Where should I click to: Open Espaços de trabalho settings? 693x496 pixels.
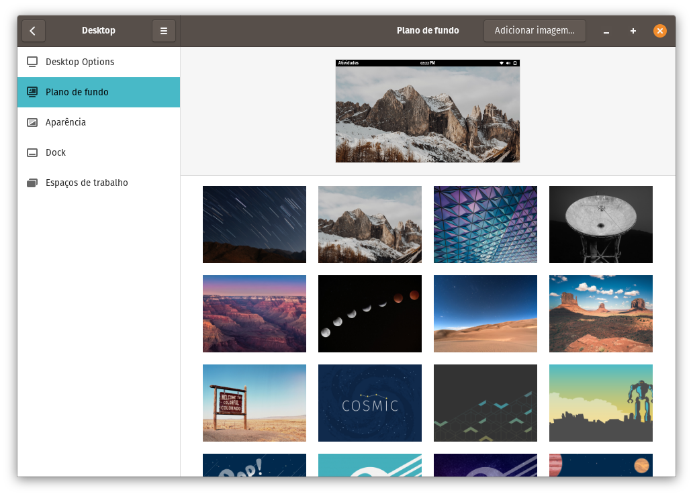(x=87, y=183)
